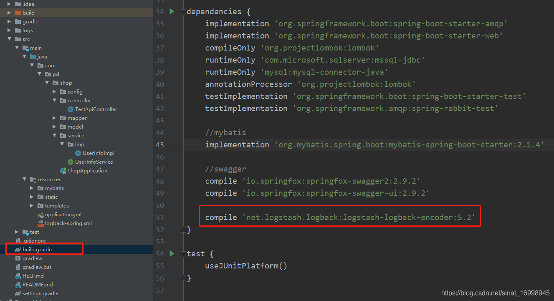Open logback-spring.xml file
The image size is (554, 301).
coord(68,223)
